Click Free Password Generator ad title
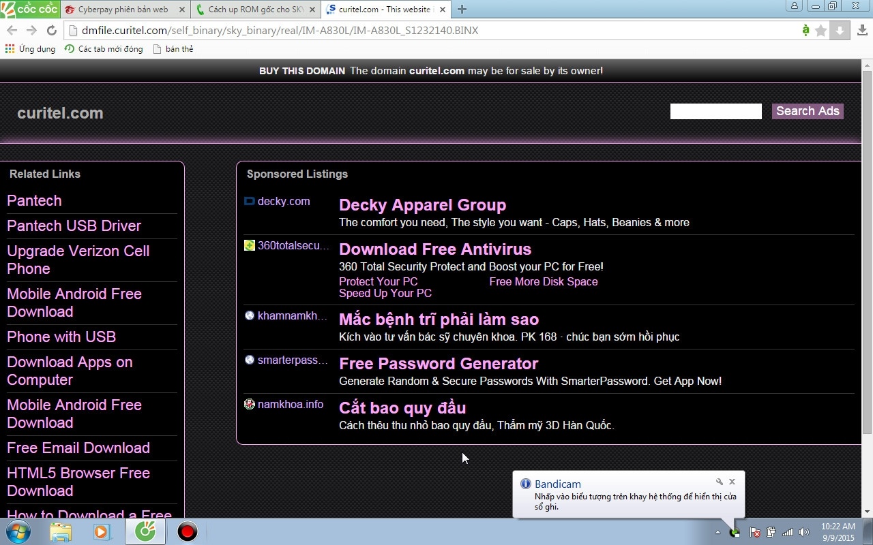 439,364
